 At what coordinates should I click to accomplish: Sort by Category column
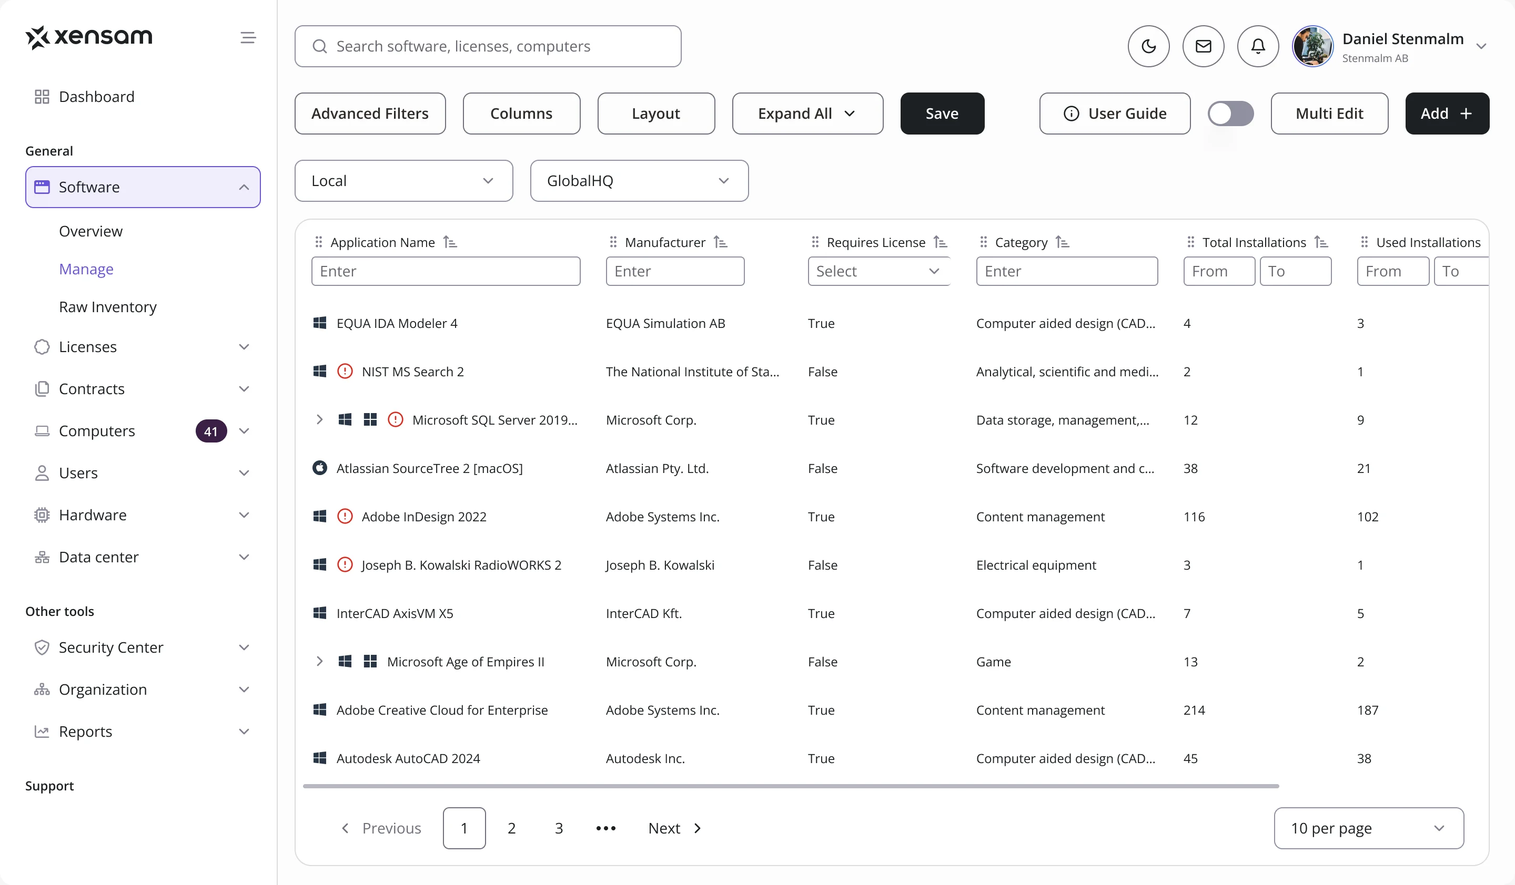(x=1062, y=242)
